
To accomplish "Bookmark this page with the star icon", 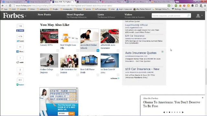I will tap(172, 6).
